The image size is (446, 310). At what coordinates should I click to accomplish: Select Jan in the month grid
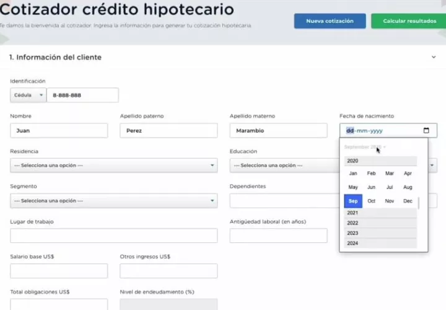click(x=353, y=174)
